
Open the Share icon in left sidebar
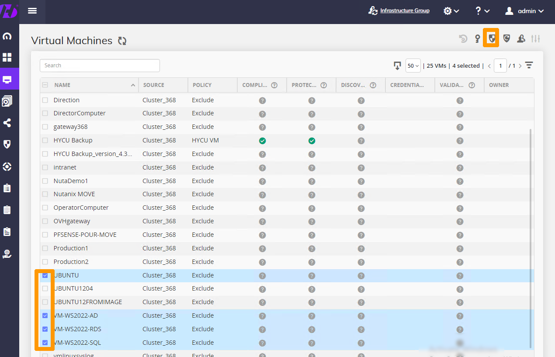[x=7, y=123]
